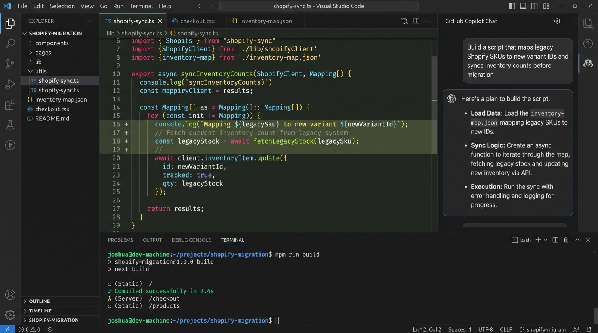The image size is (598, 333).
Task: Open the Testing flask view
Action: (x=10, y=125)
